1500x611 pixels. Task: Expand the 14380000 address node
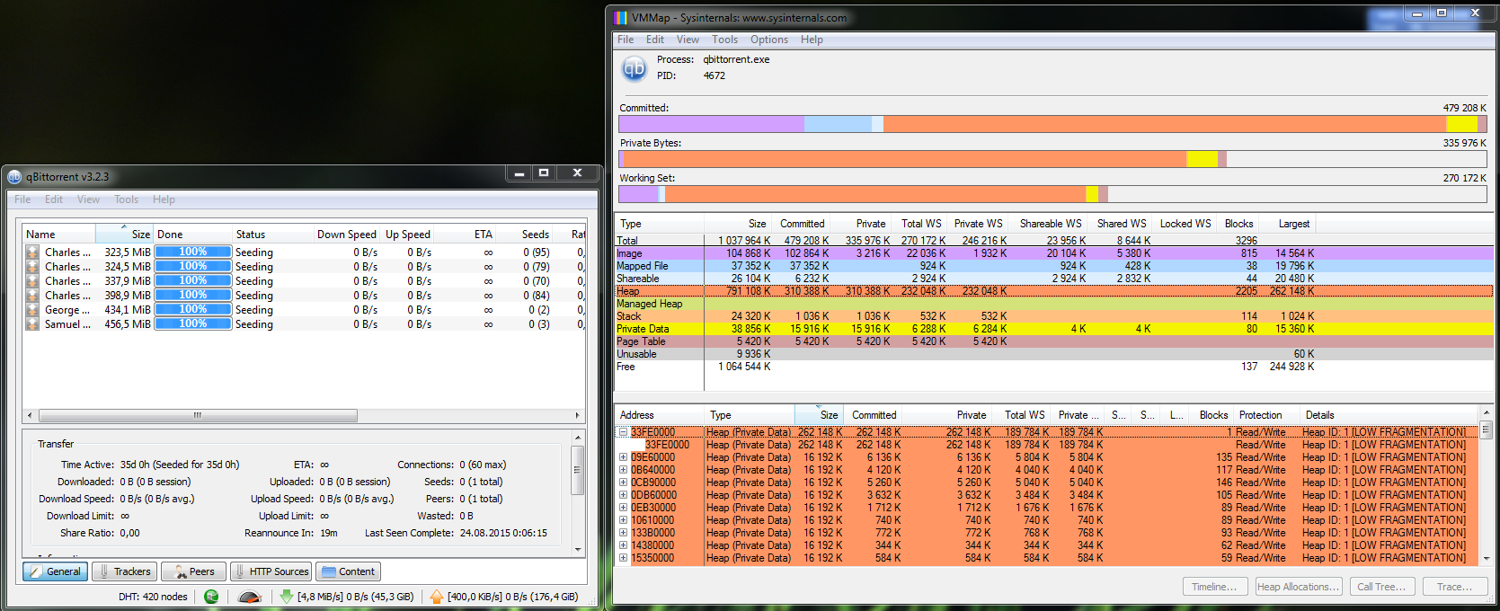tap(623, 545)
